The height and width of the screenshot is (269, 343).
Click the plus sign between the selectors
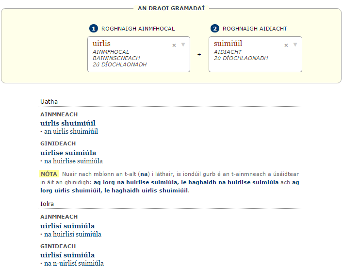(199, 55)
